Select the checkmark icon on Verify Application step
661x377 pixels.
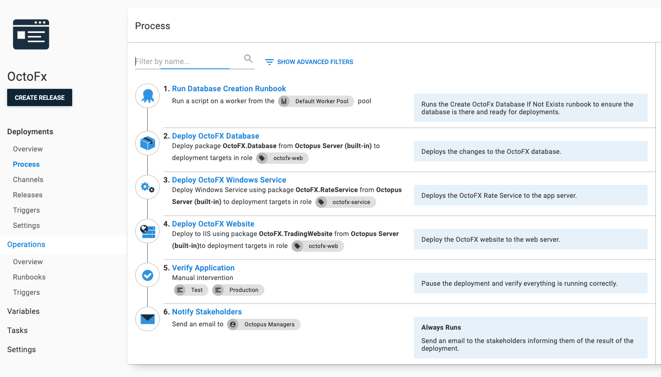(x=147, y=275)
